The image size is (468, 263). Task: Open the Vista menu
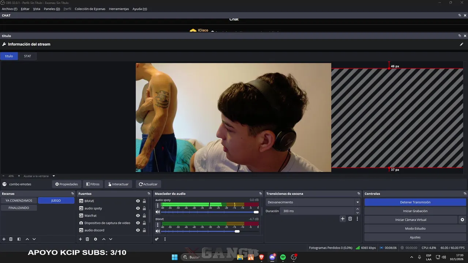[37, 9]
